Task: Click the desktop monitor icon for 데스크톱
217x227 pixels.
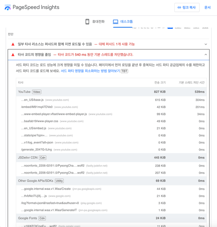Action: click(x=116, y=22)
